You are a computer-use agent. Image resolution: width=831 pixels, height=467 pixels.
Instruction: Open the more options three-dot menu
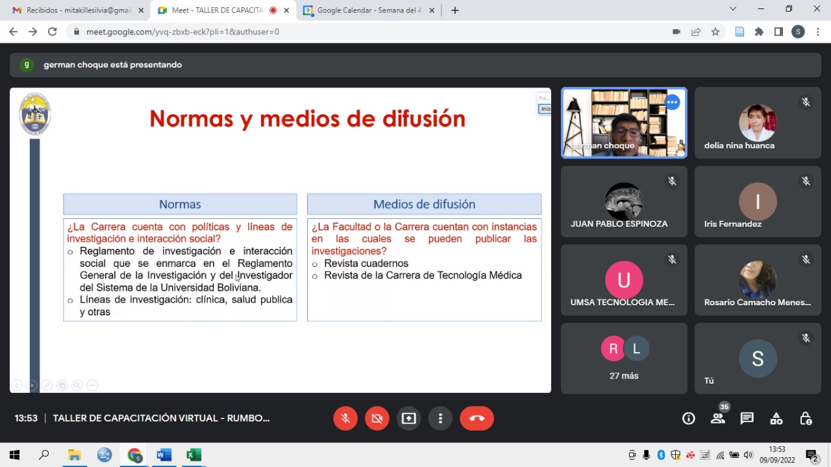[440, 418]
